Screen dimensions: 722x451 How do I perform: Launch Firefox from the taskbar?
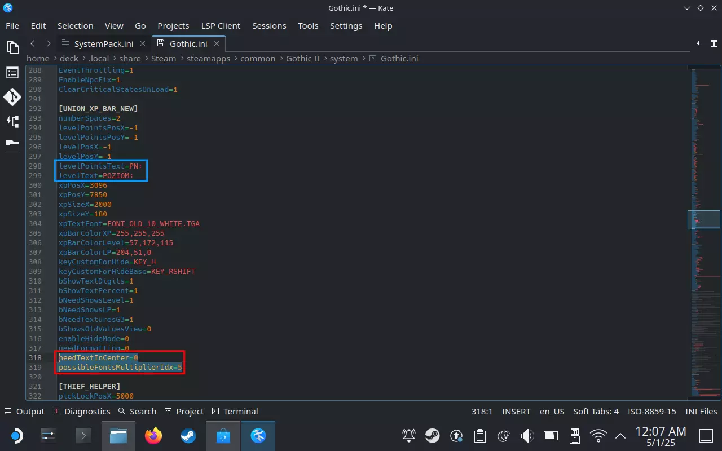(x=153, y=436)
